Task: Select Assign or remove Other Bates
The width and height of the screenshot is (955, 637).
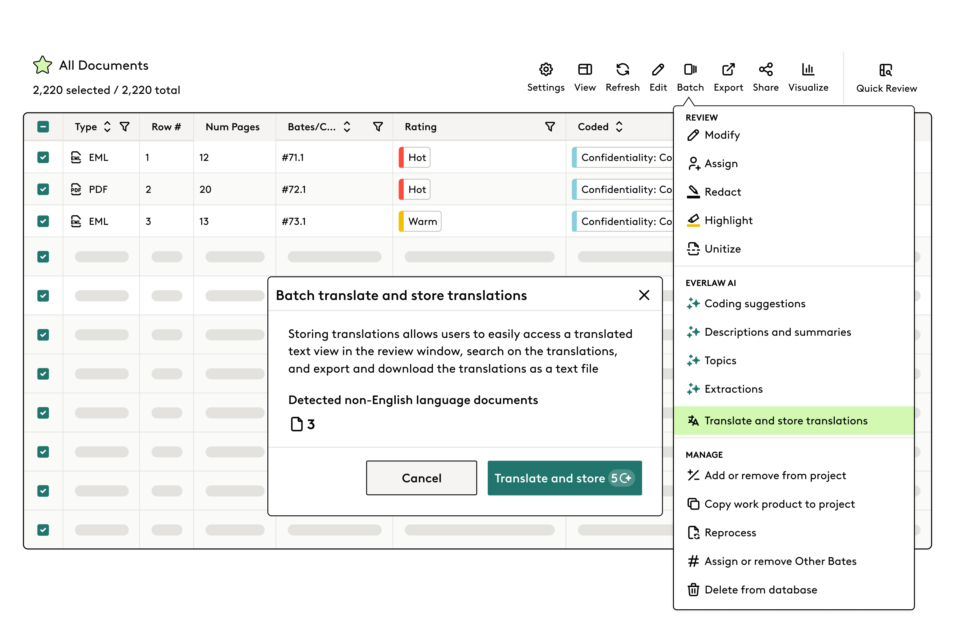Action: (794, 561)
